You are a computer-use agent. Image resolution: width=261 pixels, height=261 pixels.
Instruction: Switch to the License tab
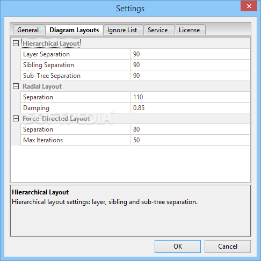pyautogui.click(x=190, y=30)
